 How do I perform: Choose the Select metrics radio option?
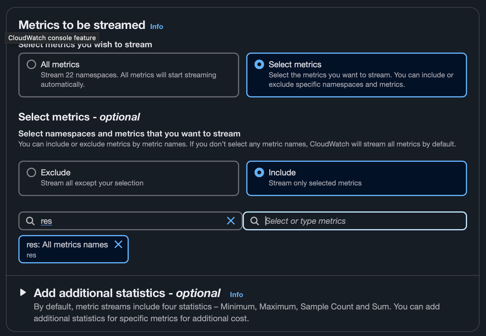click(x=259, y=64)
